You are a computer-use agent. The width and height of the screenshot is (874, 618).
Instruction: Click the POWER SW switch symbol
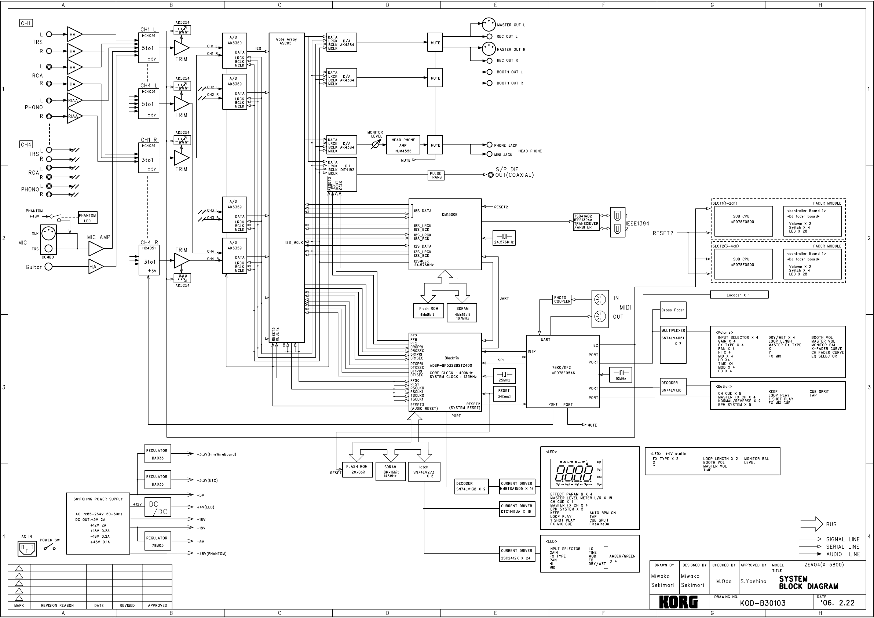50,548
